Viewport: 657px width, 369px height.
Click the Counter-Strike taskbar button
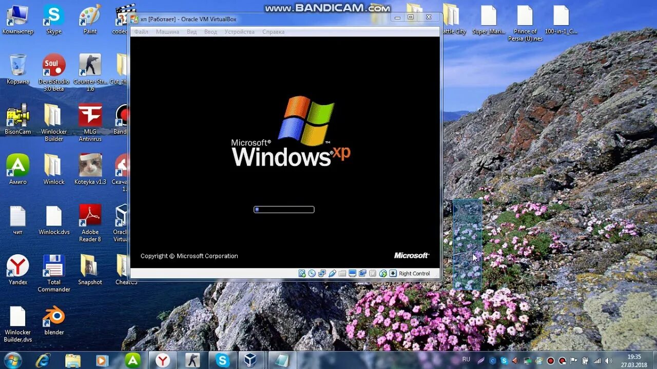click(x=192, y=360)
